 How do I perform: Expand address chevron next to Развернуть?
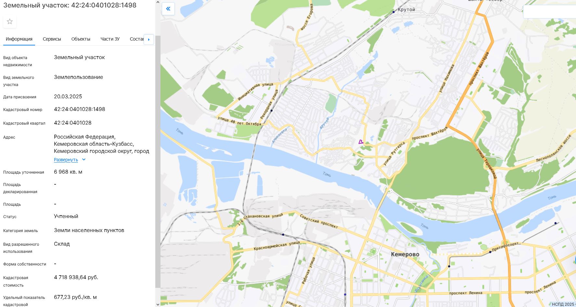pos(84,160)
